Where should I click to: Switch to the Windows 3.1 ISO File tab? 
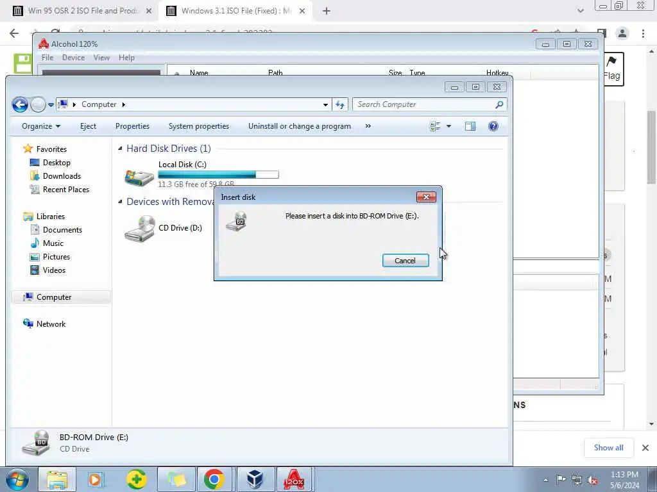tap(235, 11)
